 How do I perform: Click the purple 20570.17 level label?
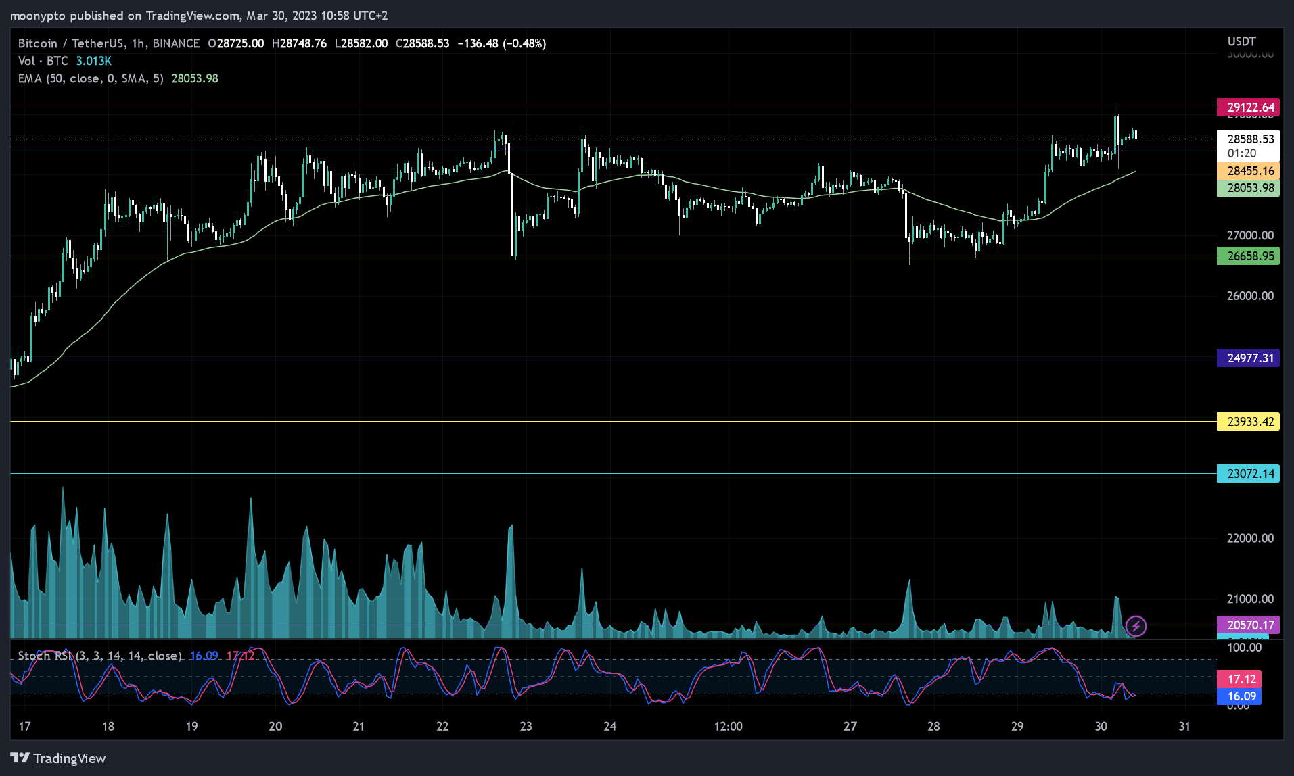coord(1248,625)
